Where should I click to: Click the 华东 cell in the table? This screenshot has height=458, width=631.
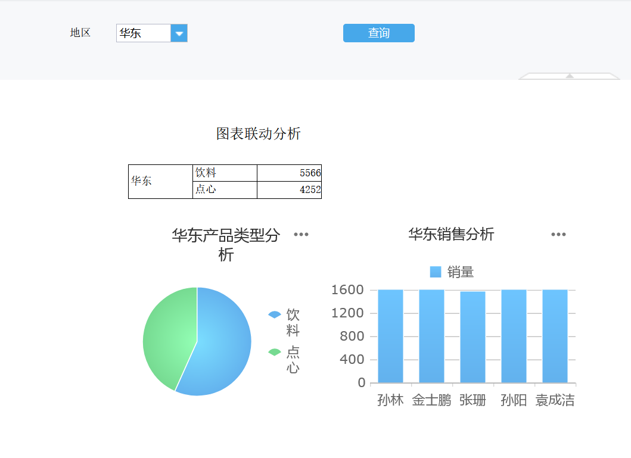coord(160,181)
